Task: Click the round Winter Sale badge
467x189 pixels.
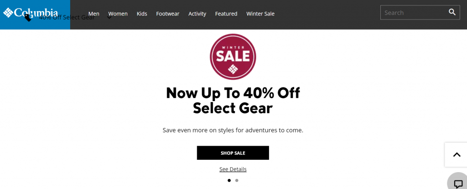Action: pyautogui.click(x=233, y=56)
